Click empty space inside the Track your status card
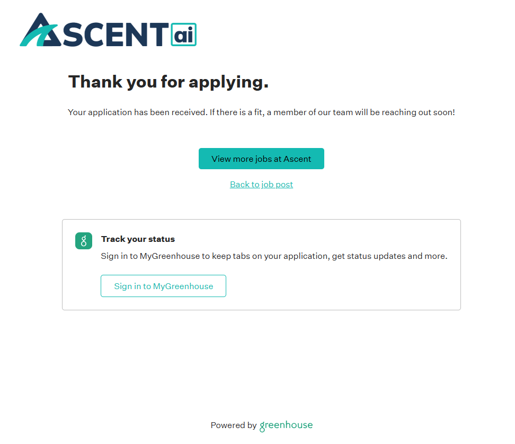The width and height of the screenshot is (515, 444). click(344, 286)
